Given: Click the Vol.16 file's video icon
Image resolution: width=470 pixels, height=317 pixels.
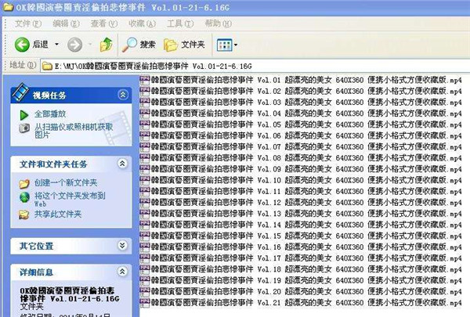Looking at the screenshot, I should point(145,247).
